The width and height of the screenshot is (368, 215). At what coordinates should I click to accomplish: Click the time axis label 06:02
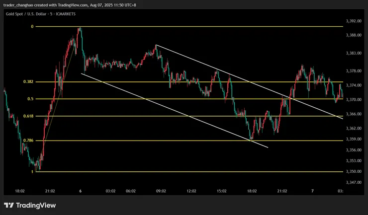click(131, 191)
